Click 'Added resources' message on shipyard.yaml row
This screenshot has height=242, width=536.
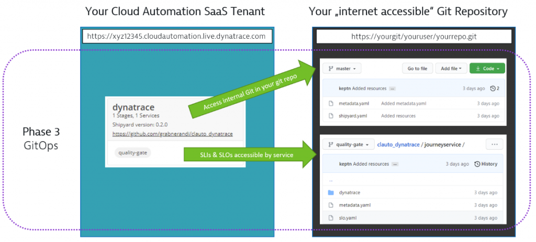(398, 116)
